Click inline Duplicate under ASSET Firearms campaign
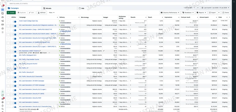Viewport: 236px width, 112px height. click(36, 53)
